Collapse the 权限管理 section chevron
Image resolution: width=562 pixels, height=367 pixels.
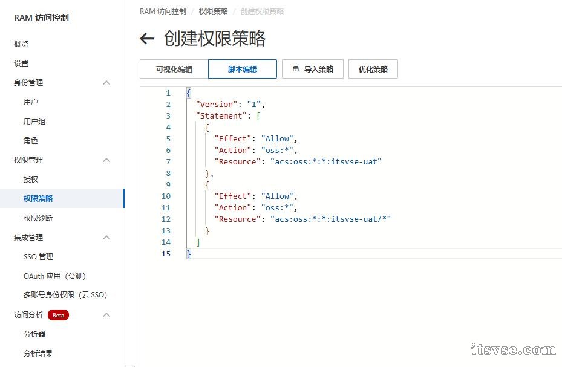click(106, 160)
